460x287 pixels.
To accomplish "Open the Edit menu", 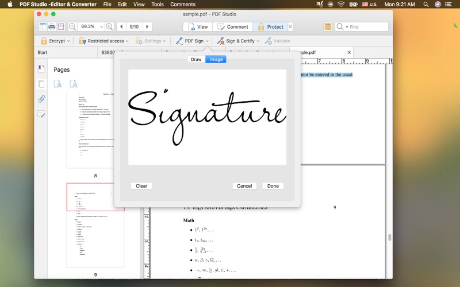I will coord(122,4).
